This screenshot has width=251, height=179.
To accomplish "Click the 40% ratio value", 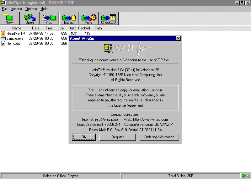I will point(73,33).
